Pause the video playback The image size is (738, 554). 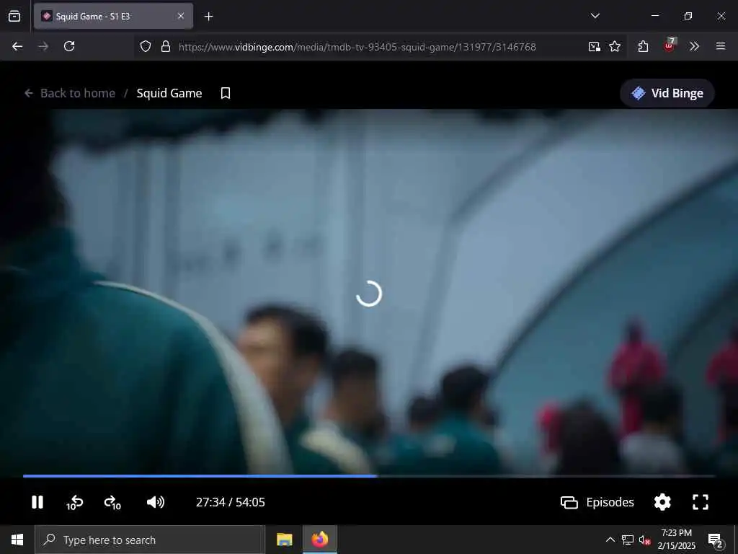(x=37, y=502)
